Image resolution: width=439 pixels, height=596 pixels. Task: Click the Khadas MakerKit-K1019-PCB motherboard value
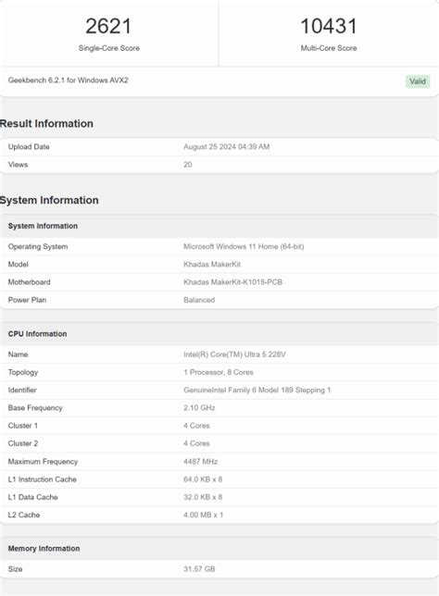232,282
